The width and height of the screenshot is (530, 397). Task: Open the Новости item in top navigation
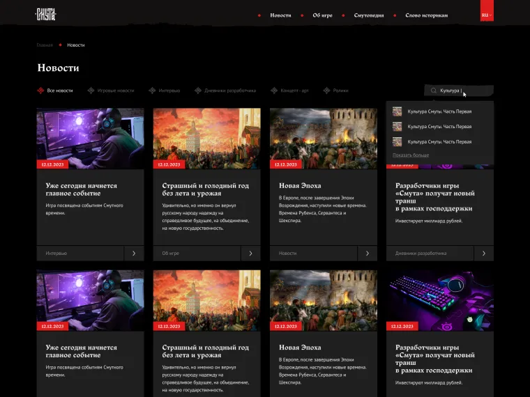280,15
